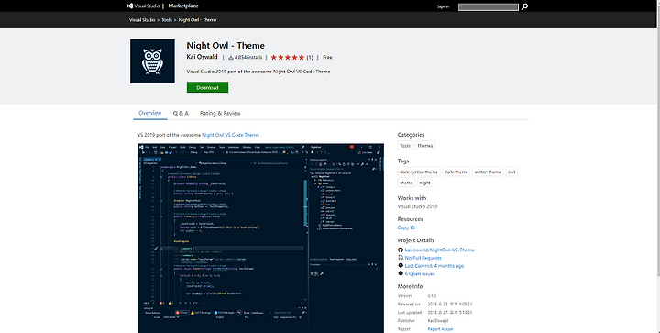Click the issue icon by Open Issues
The width and height of the screenshot is (660, 333).
coord(401,273)
